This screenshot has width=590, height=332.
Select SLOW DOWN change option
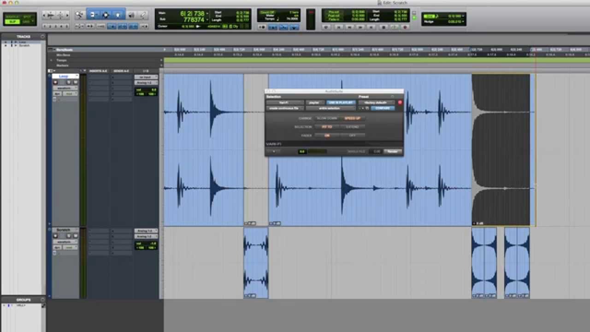tap(327, 118)
